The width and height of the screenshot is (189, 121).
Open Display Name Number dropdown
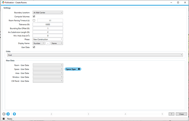click(39, 43)
